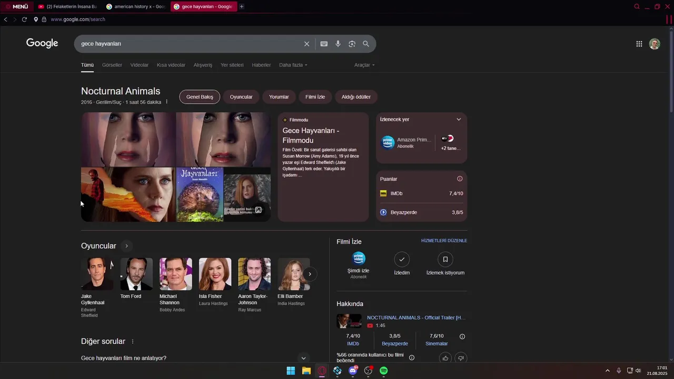Viewport: 674px width, 379px height.
Task: Start voice search with microphone icon
Action: pos(338,44)
